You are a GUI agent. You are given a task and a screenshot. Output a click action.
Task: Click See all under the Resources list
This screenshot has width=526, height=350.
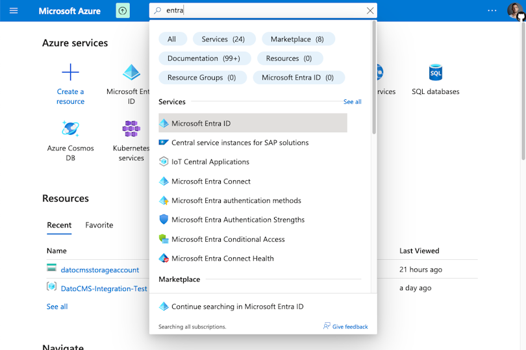pos(57,307)
